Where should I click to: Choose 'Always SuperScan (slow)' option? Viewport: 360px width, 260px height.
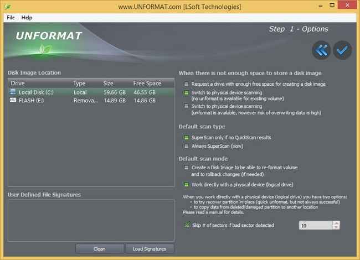187,146
